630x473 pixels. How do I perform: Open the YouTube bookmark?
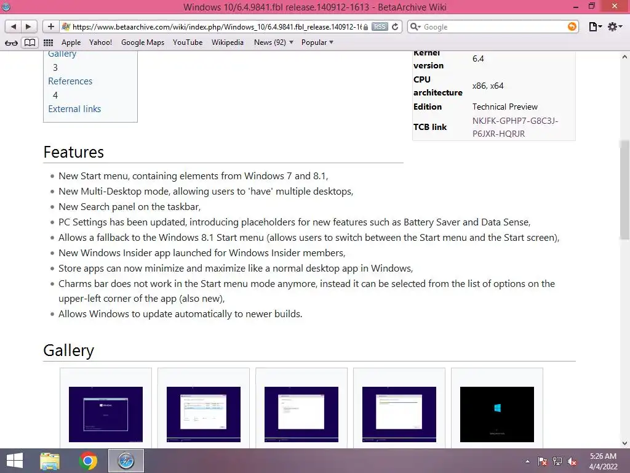click(x=188, y=42)
